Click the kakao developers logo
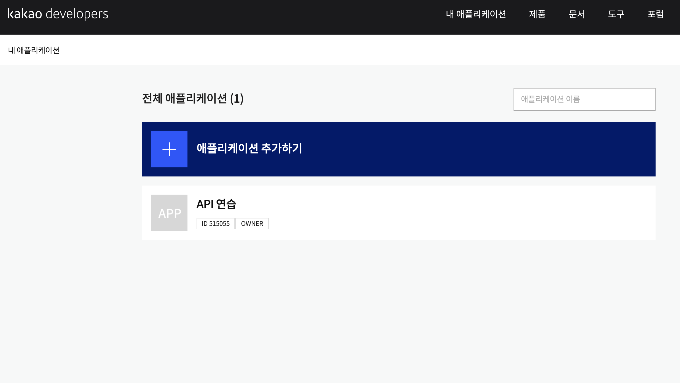The height and width of the screenshot is (383, 680). point(58,14)
